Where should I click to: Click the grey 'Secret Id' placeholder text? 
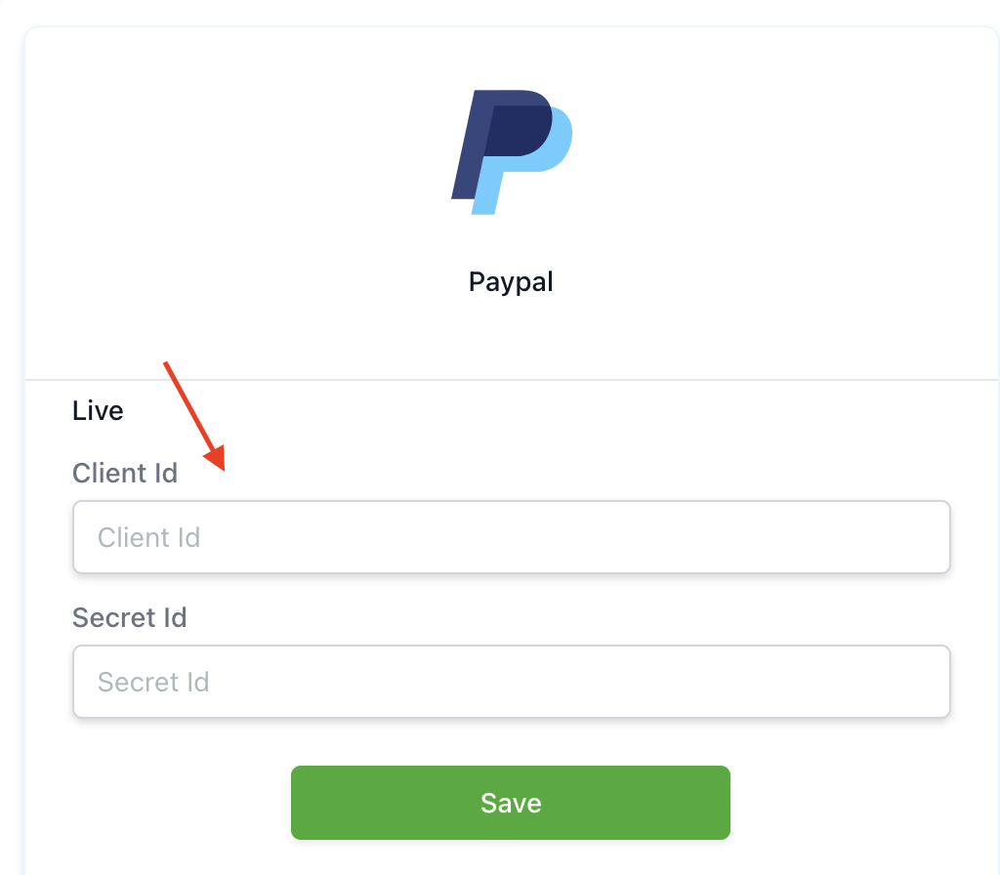point(153,682)
